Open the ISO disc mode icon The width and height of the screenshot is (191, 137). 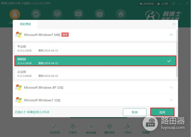pos(36,14)
